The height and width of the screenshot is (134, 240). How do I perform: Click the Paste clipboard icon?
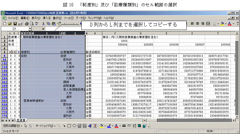point(54,23)
